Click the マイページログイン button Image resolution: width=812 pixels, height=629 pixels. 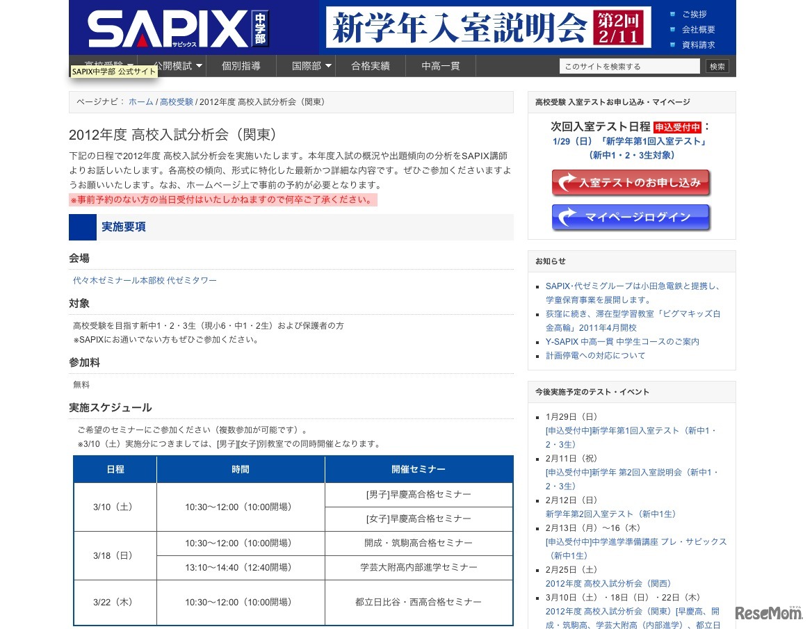631,218
